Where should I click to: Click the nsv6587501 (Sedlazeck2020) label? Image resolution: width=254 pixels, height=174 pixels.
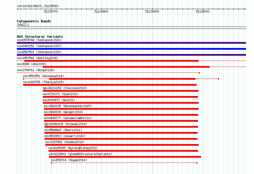(x=39, y=52)
